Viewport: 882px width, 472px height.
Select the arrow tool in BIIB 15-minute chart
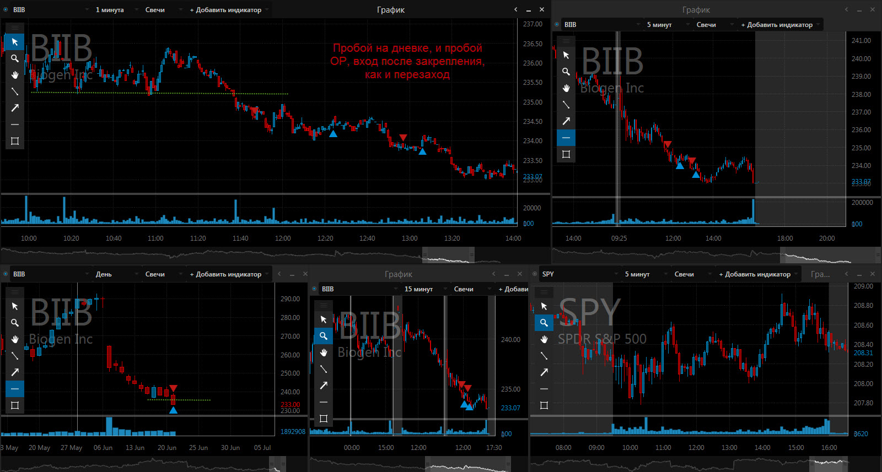point(324,386)
